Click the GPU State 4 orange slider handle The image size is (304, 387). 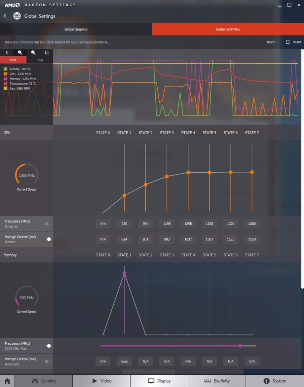click(x=188, y=172)
